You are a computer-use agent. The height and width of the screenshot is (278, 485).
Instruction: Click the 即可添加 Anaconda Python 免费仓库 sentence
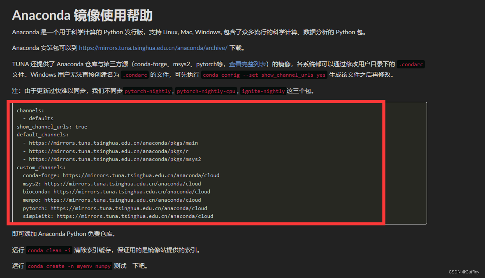click(x=64, y=234)
